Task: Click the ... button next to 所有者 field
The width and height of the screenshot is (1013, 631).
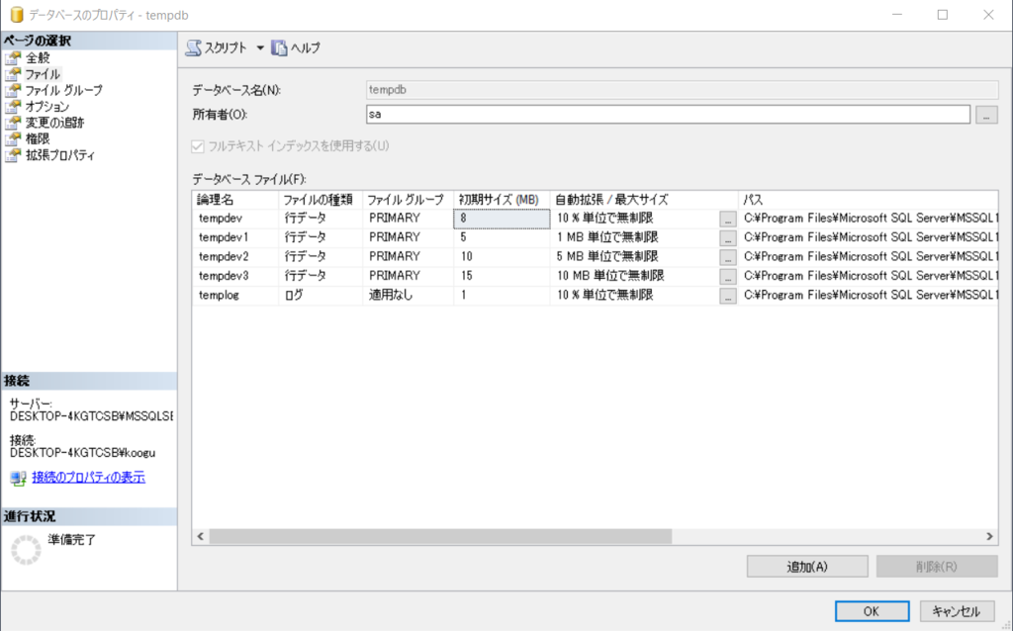Action: [986, 114]
